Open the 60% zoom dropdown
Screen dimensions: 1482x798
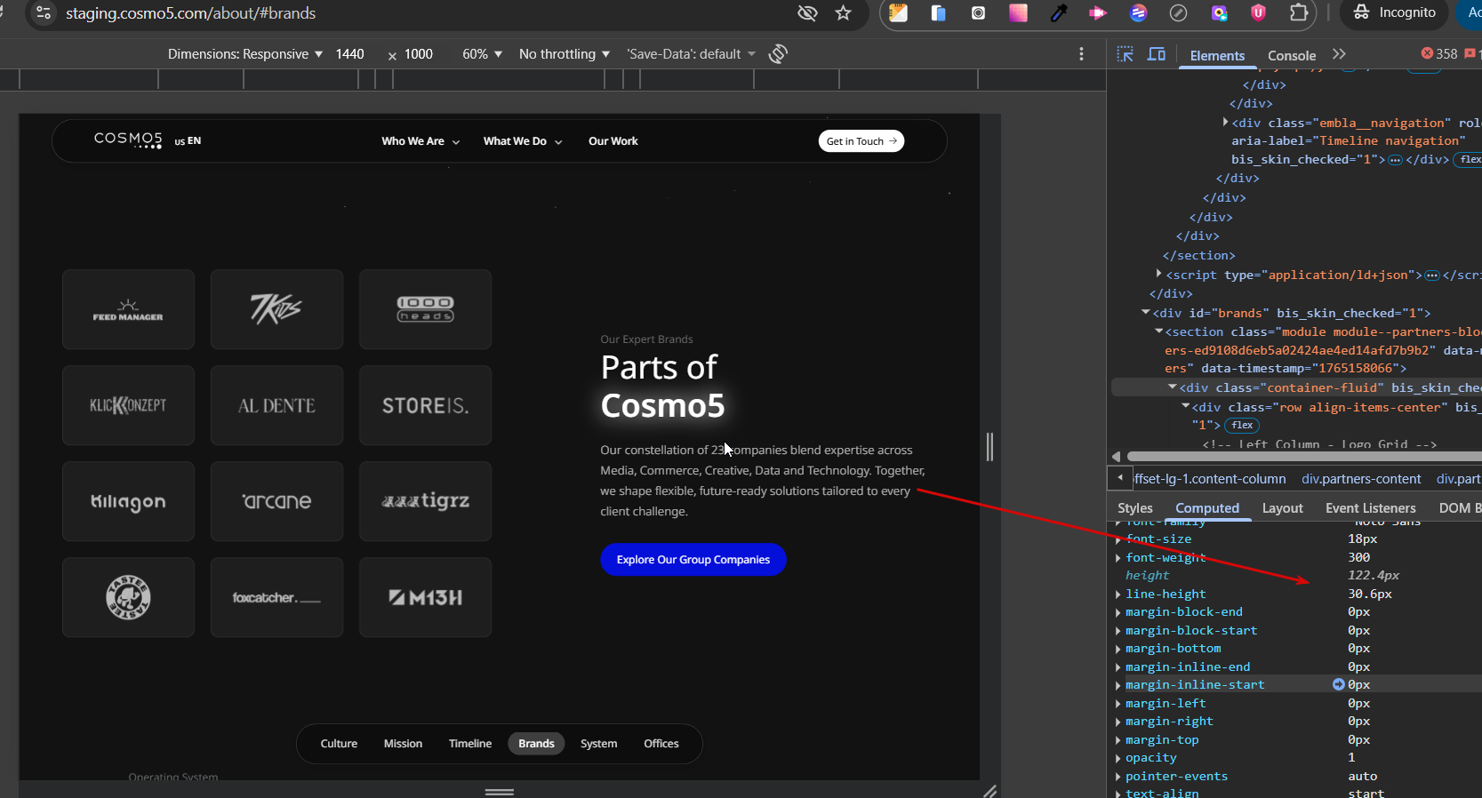click(x=482, y=54)
